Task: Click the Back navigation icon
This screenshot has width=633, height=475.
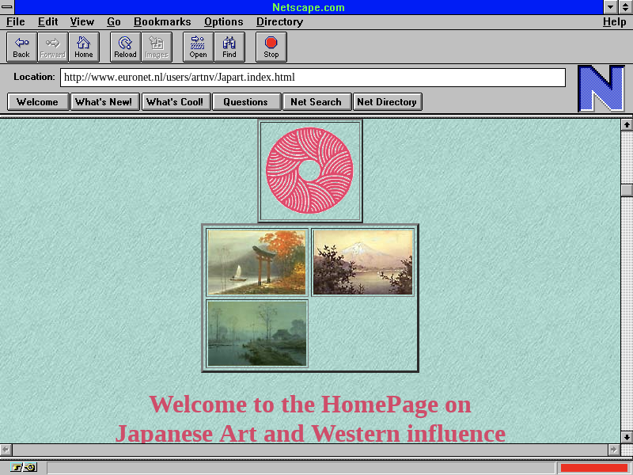Action: (x=21, y=47)
